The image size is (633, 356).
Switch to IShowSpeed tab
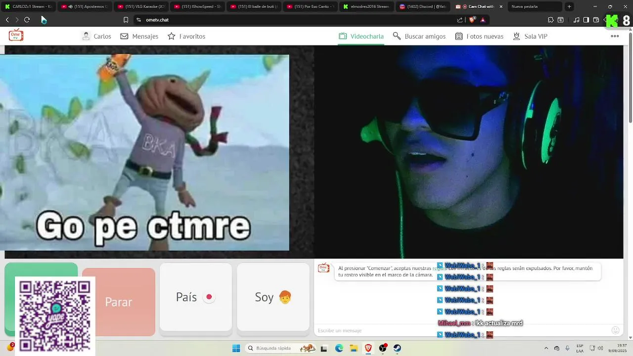tap(198, 6)
